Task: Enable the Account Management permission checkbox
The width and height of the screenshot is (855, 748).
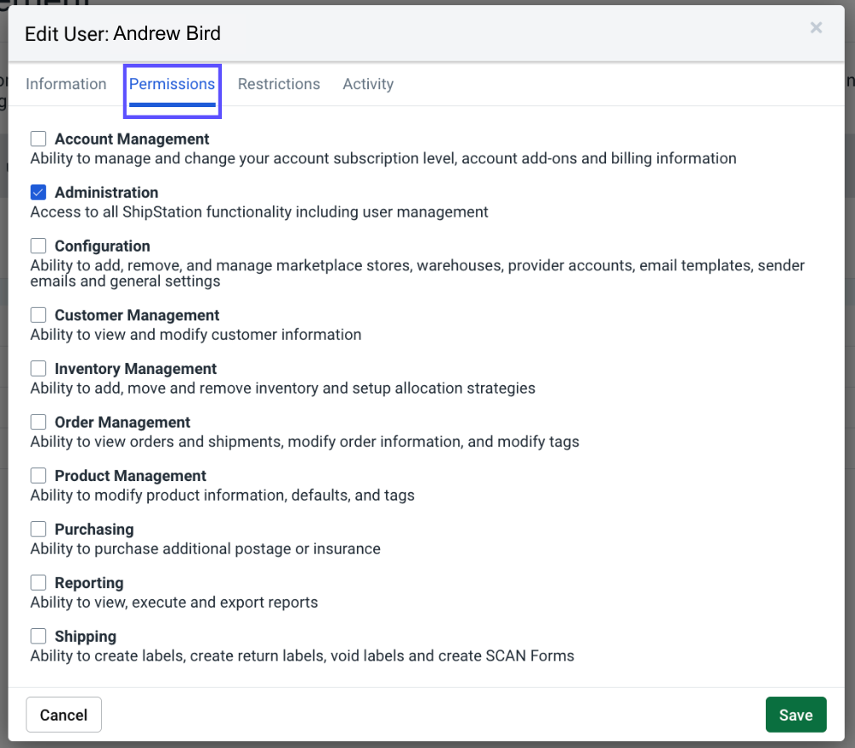Action: [x=38, y=139]
